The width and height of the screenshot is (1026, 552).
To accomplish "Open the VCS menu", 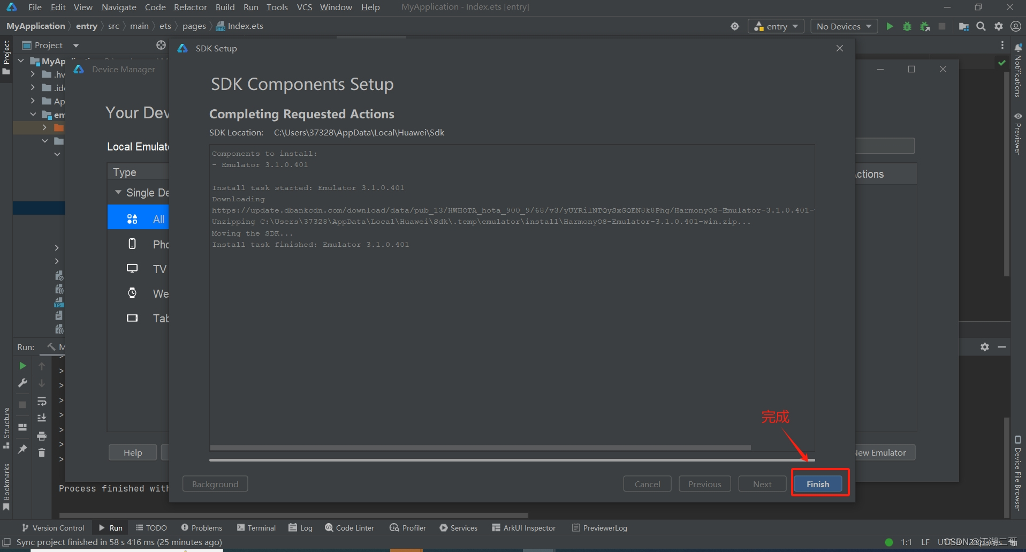I will point(305,7).
